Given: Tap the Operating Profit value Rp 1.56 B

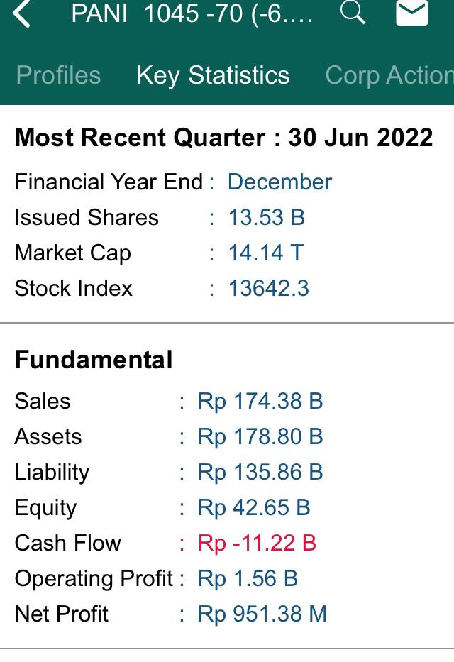Looking at the screenshot, I should pos(248,578).
